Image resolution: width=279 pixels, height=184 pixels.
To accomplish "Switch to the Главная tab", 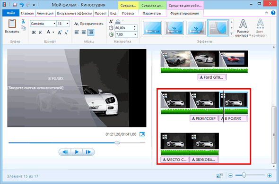I will (27, 13).
